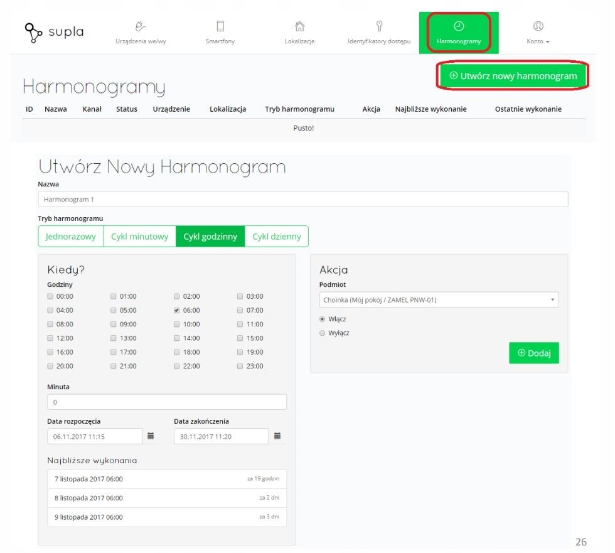Click the Data zakończenia date field
The image size is (615, 553).
[221, 436]
